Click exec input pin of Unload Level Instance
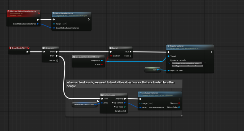 pos(54,19)
